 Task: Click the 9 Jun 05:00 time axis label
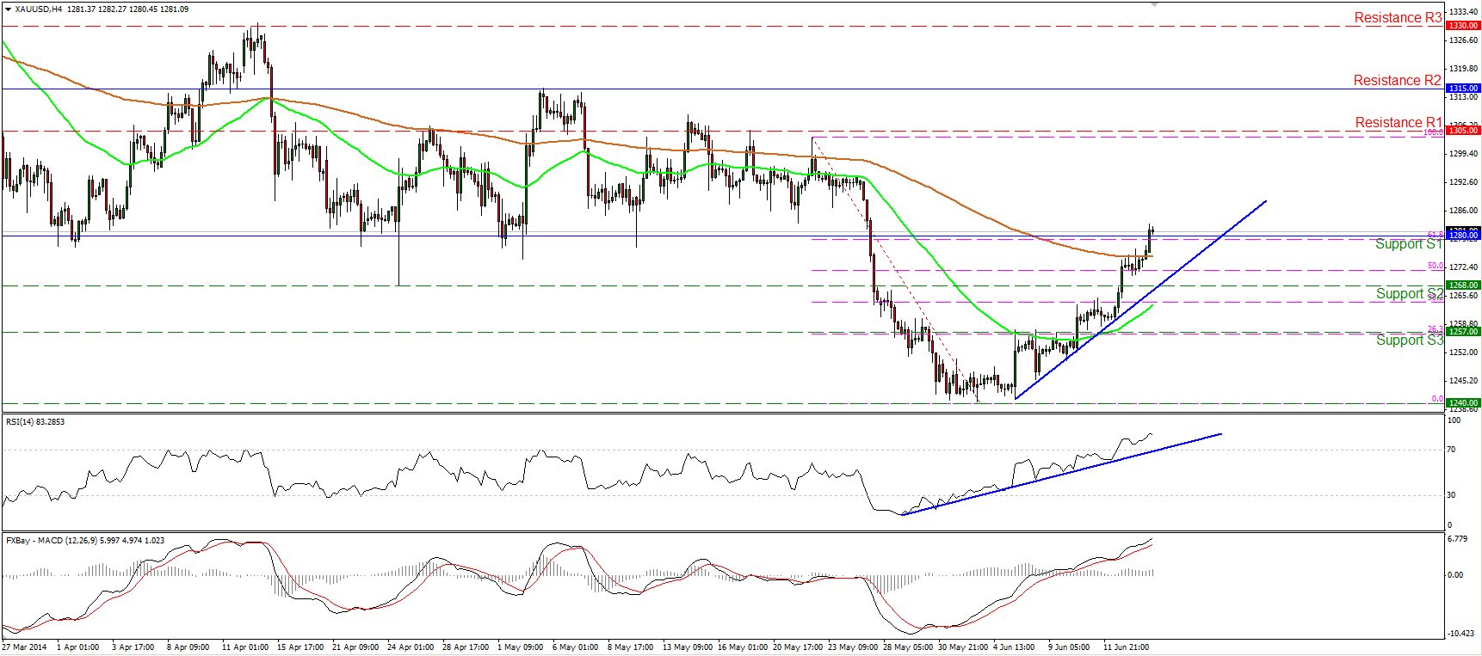point(1069,647)
